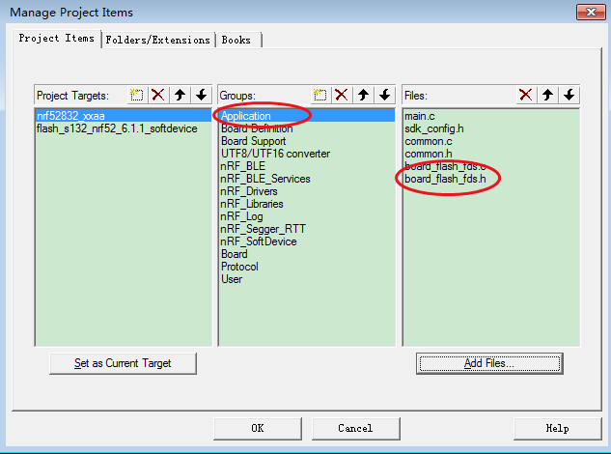Viewport: 611px width, 454px height.
Task: Move project target up
Action: [x=180, y=95]
